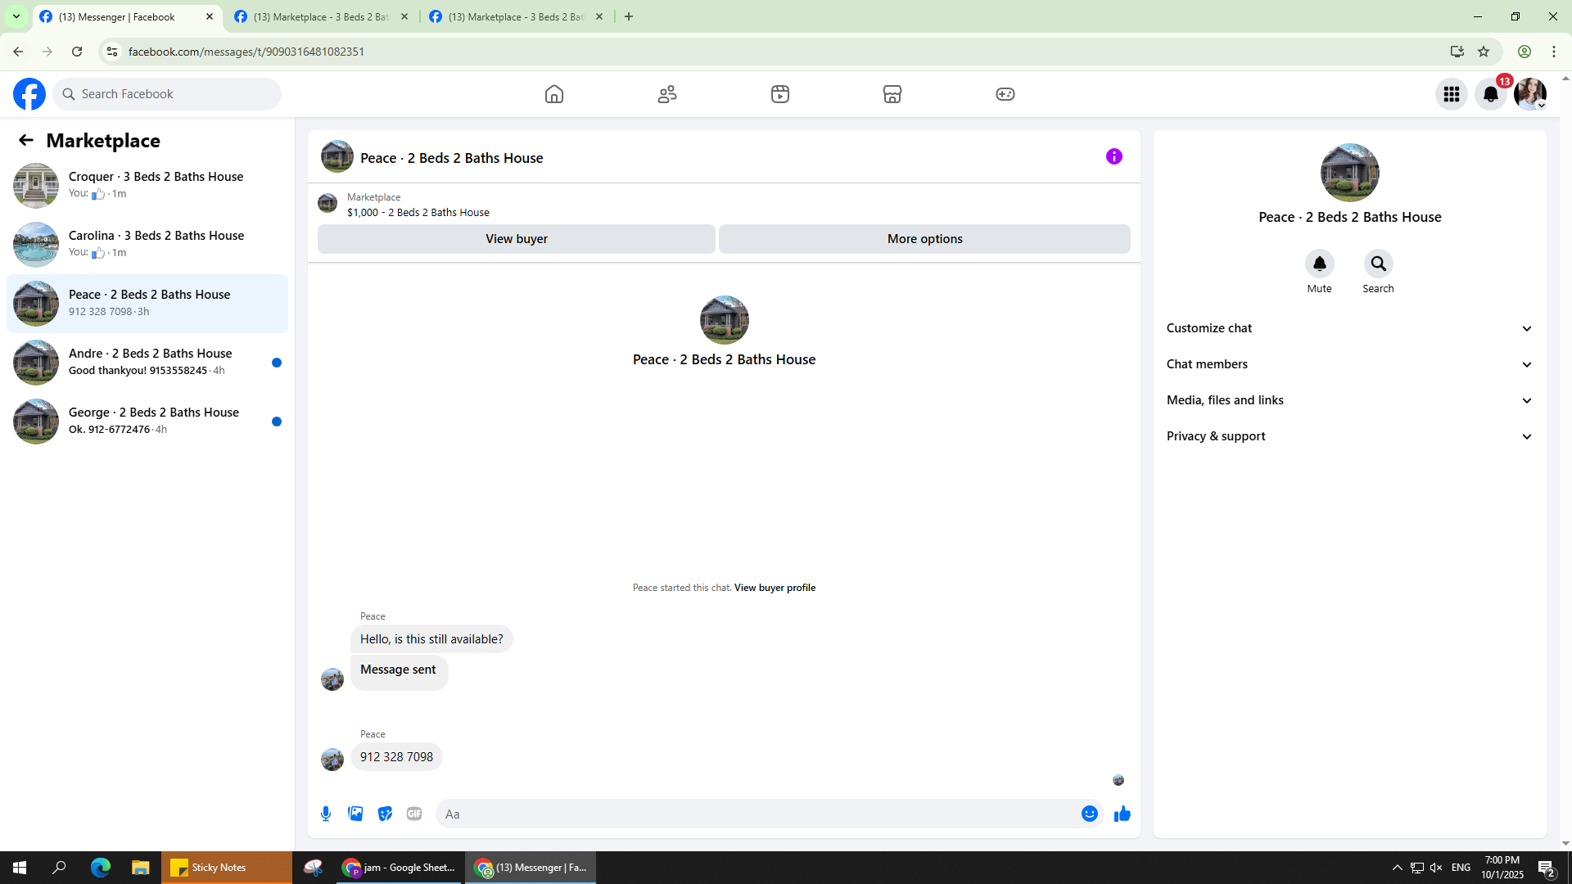Switch to the second Marketplace 3 Beds tab
The width and height of the screenshot is (1572, 884).
(321, 17)
